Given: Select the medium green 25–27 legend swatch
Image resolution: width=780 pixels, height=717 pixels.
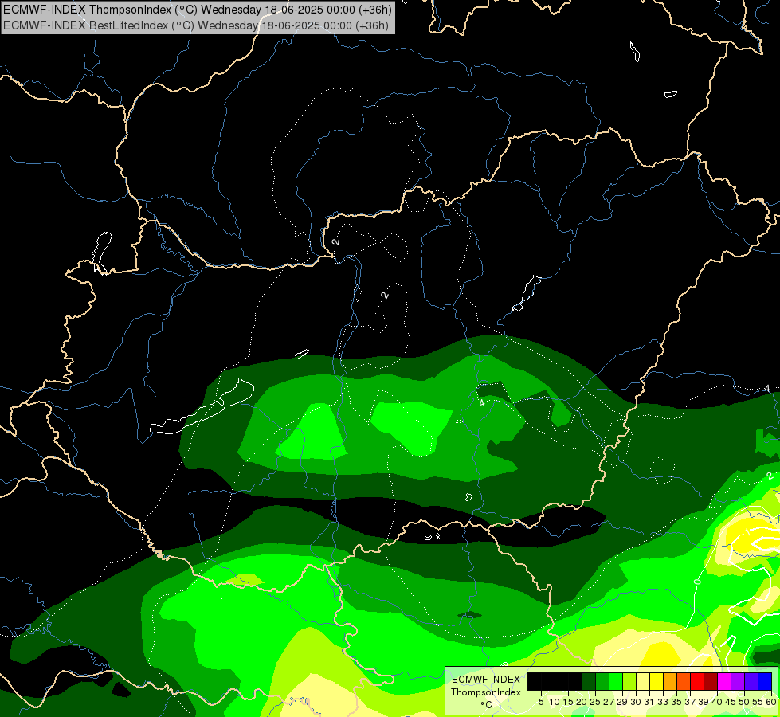Looking at the screenshot, I should coord(602,681).
